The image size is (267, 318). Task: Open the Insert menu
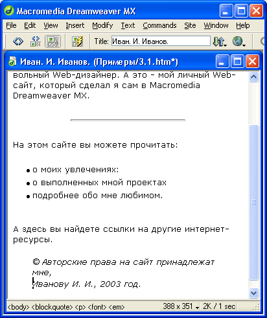tap(75, 25)
